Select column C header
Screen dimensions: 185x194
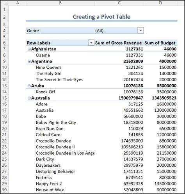(x=119, y=3)
